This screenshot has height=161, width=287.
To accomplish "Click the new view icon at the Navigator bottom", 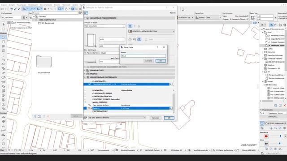I will click(276, 106).
